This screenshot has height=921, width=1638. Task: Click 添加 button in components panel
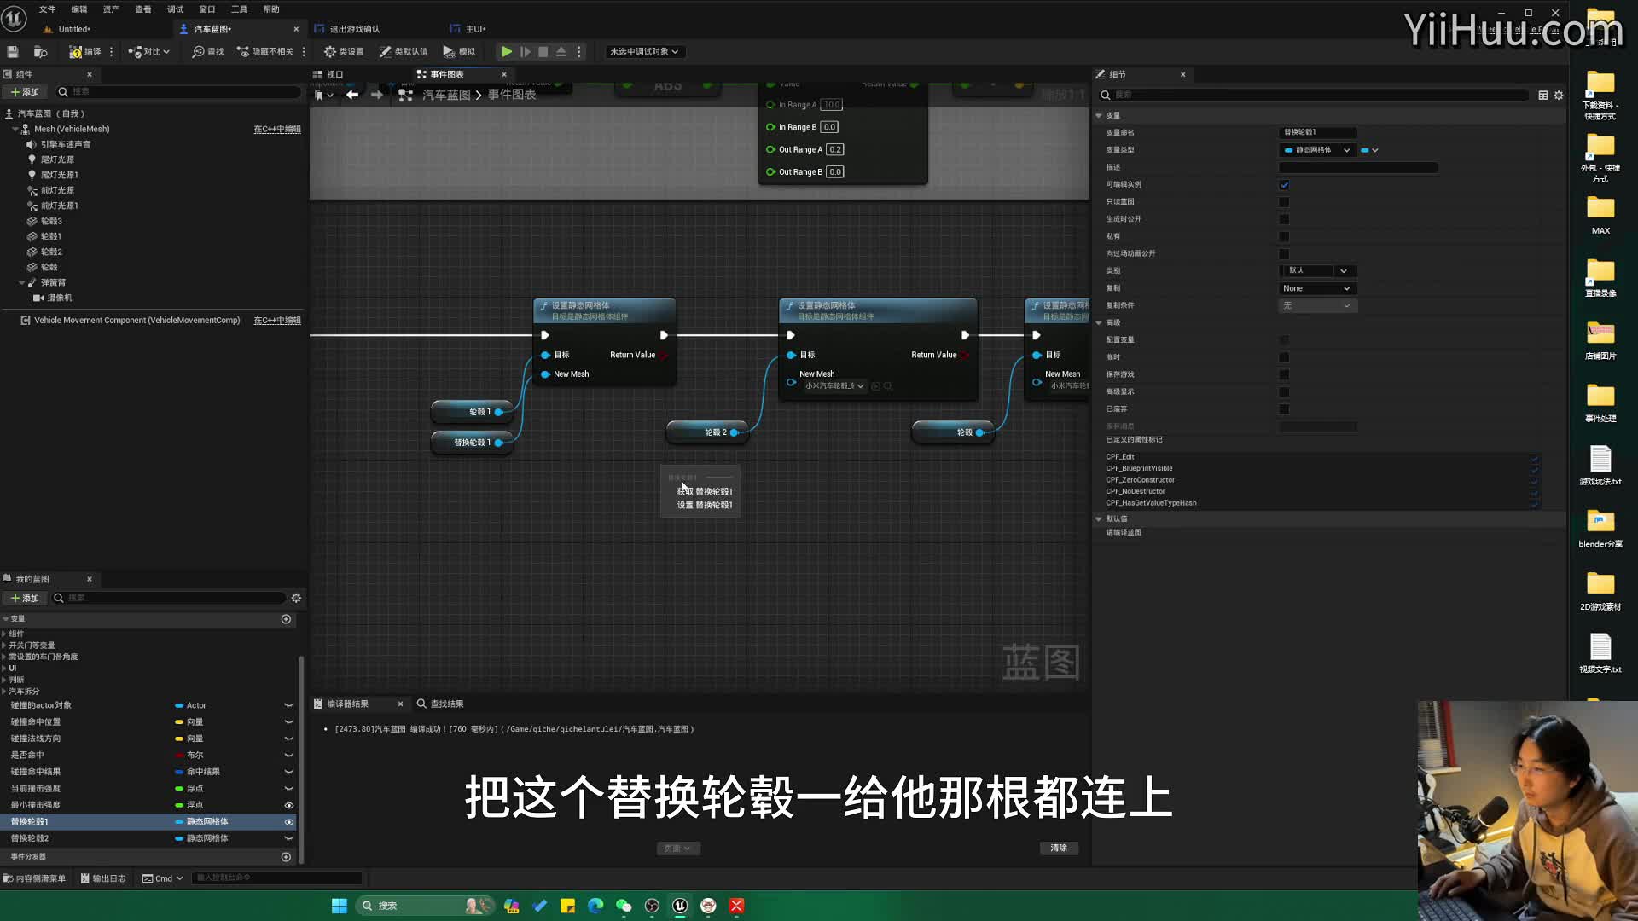[x=24, y=92]
